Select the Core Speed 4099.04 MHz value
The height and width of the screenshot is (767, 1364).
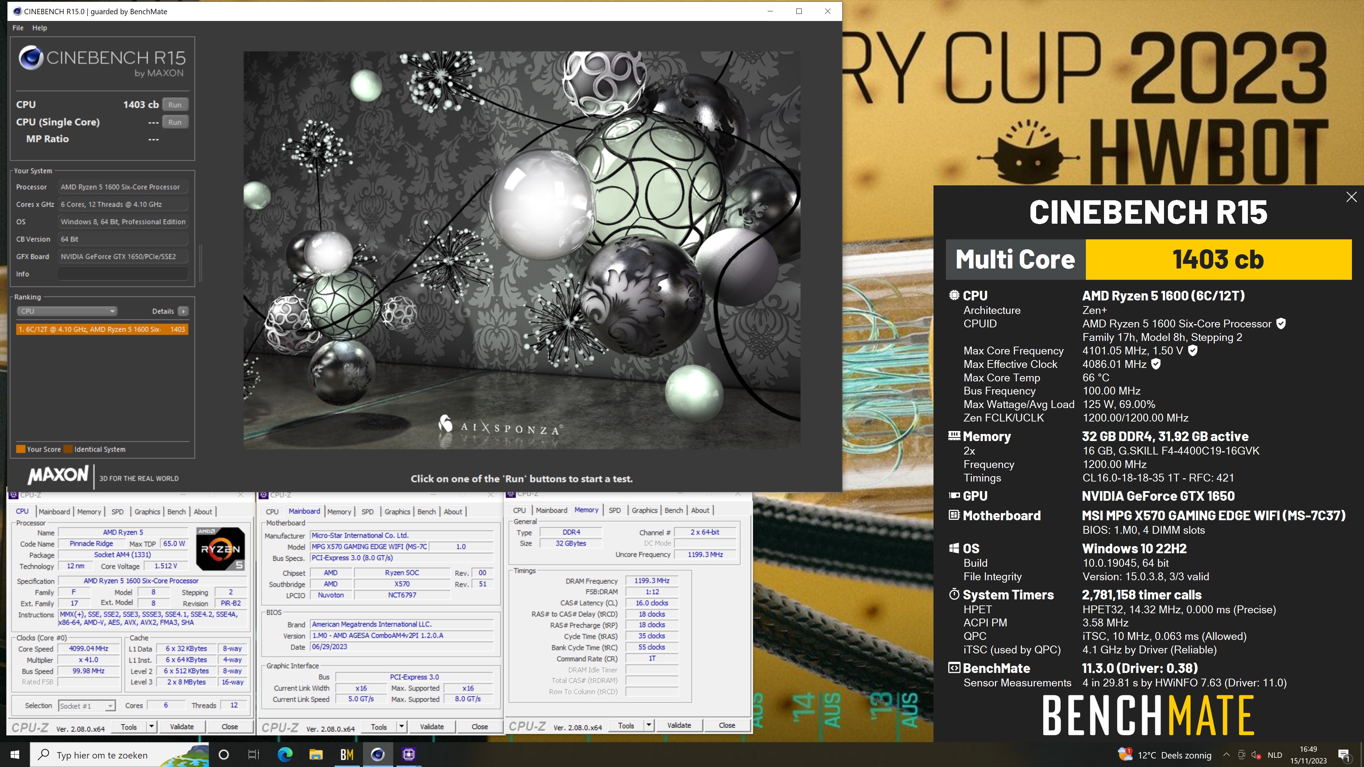(88, 648)
